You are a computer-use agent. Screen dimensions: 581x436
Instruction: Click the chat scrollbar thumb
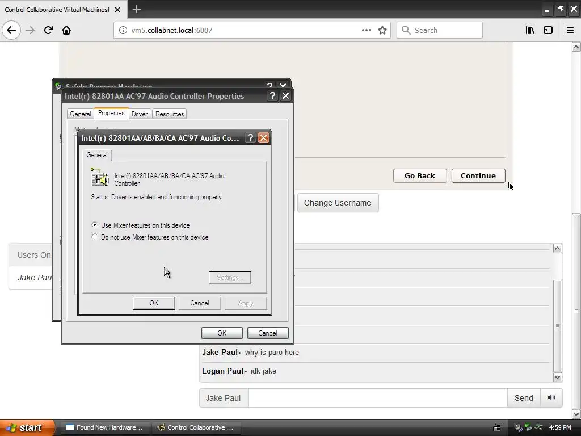click(x=558, y=326)
